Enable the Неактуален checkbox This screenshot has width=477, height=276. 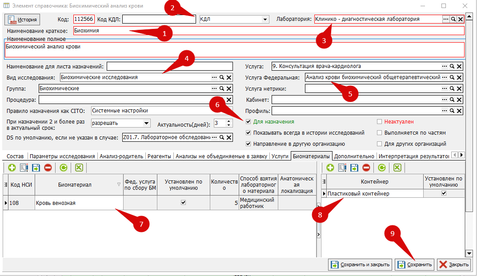379,122
